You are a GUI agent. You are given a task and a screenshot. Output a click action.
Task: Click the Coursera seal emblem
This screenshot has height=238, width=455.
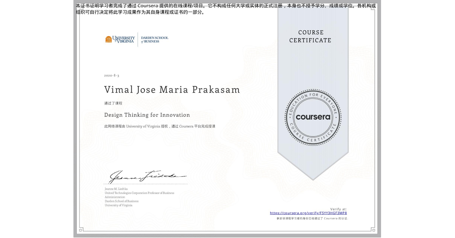pos(313,117)
